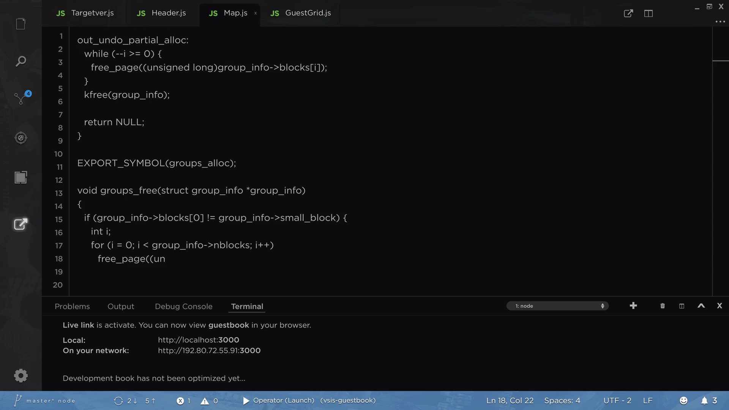
Task: Switch to the Debug Console panel tab
Action: (183, 306)
